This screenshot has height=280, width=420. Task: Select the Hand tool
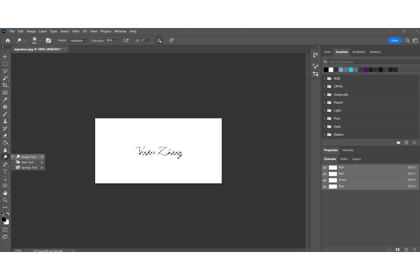(5, 193)
